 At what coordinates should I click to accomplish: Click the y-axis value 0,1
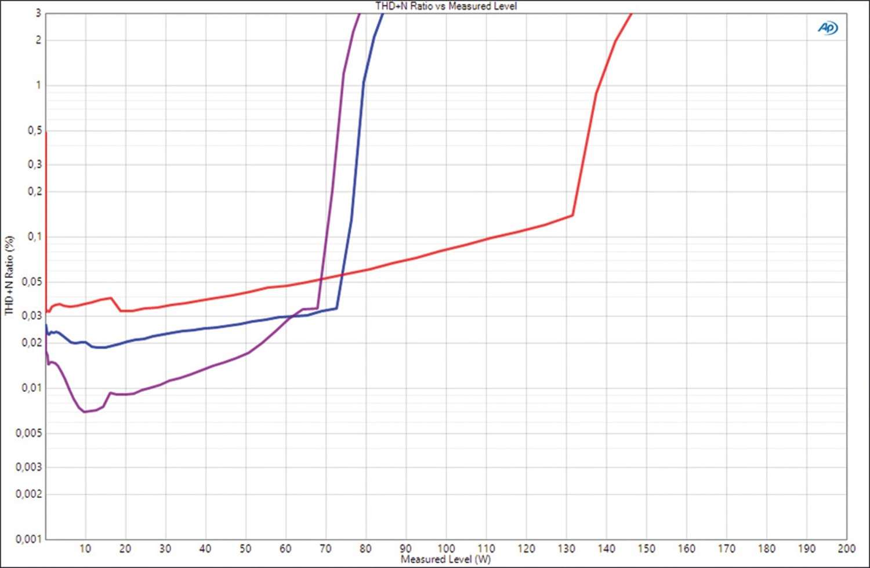pos(35,236)
